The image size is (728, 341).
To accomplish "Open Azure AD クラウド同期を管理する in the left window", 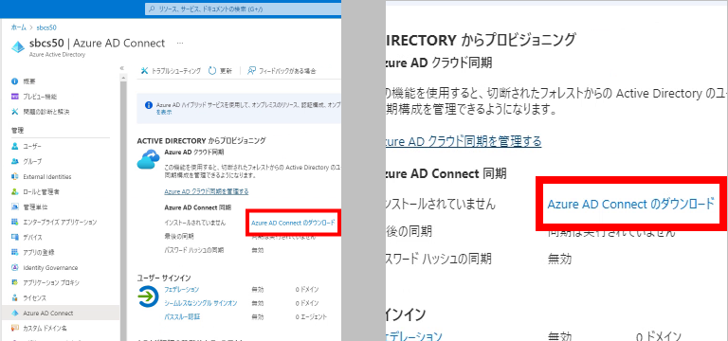I will pos(207,191).
